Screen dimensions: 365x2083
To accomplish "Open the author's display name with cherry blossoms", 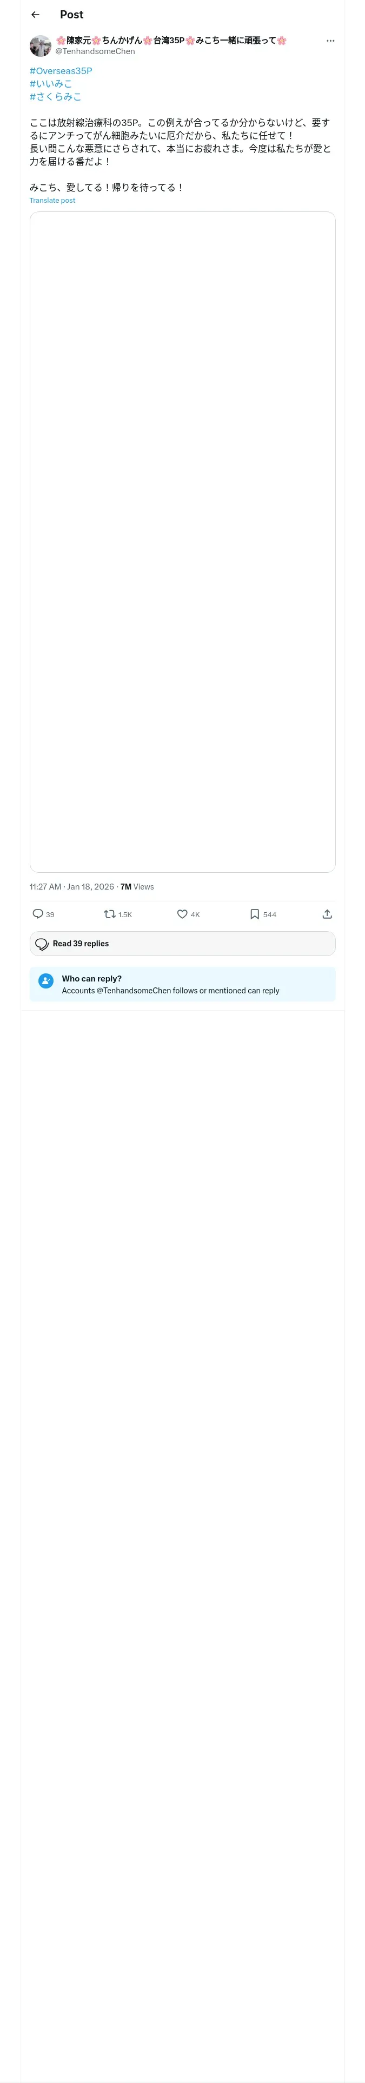I will click(171, 41).
